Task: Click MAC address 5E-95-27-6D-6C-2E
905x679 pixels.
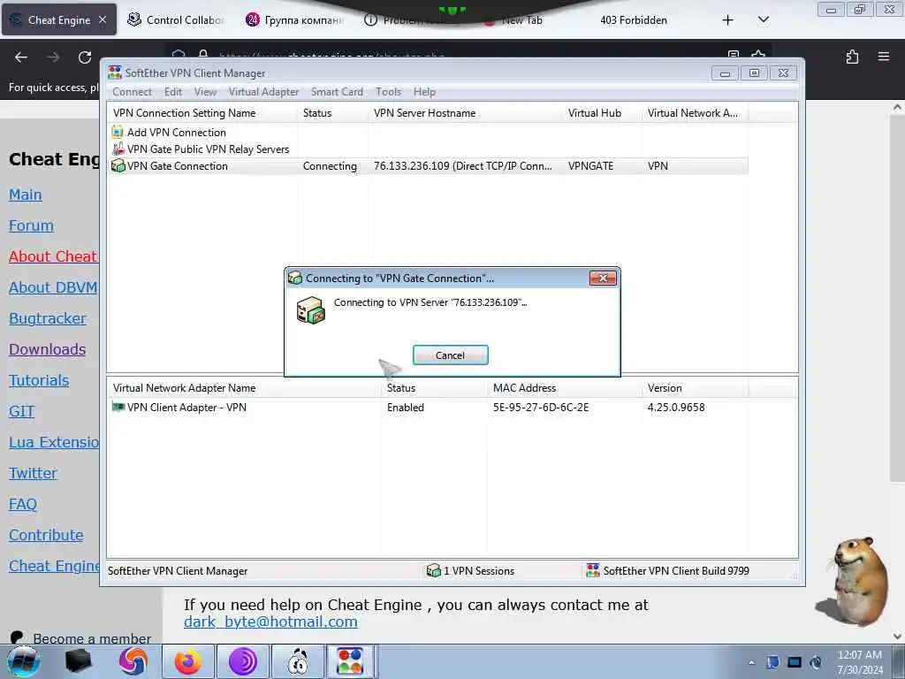Action: coord(541,407)
